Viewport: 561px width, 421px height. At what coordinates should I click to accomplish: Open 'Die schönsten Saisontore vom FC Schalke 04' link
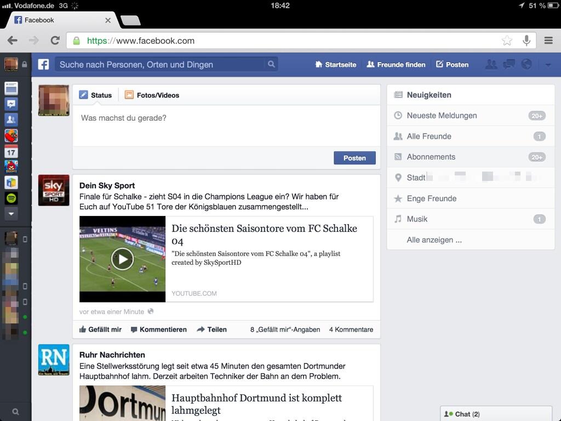coord(264,235)
